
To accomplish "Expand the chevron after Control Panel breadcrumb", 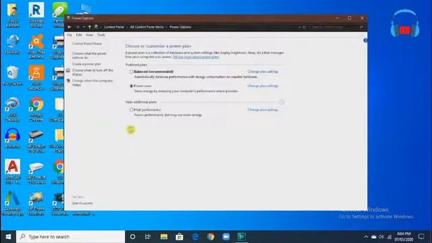I will click(127, 27).
